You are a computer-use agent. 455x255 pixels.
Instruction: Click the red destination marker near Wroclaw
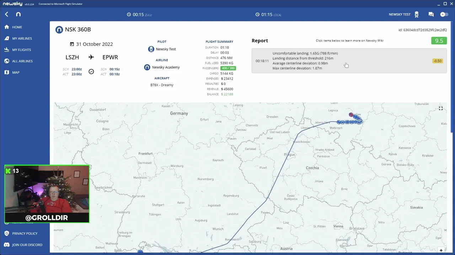coord(351,115)
